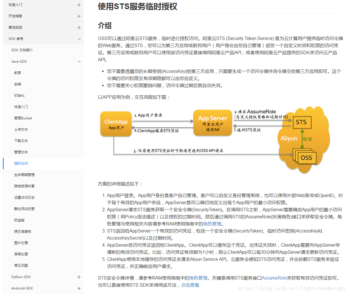The image size is (349, 294).
Task: Expand the Python-SDK subsection plus icon
Action: [79, 277]
